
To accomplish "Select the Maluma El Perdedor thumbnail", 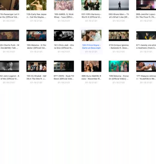I will pyautogui.click(x=36, y=35).
